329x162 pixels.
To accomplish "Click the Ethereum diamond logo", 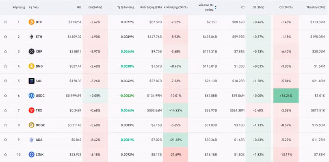I will tap(31, 37).
